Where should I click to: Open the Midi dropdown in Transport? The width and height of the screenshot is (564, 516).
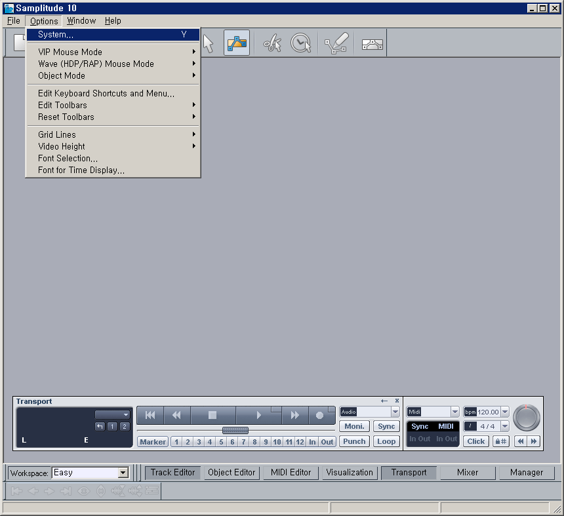[x=455, y=412]
